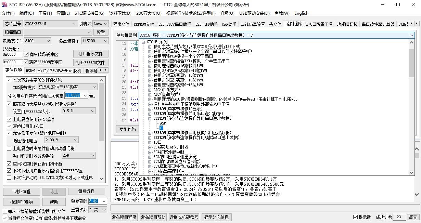Open the Keil仿真设置 tab
This screenshot has width=421, height=223.
click(253, 24)
